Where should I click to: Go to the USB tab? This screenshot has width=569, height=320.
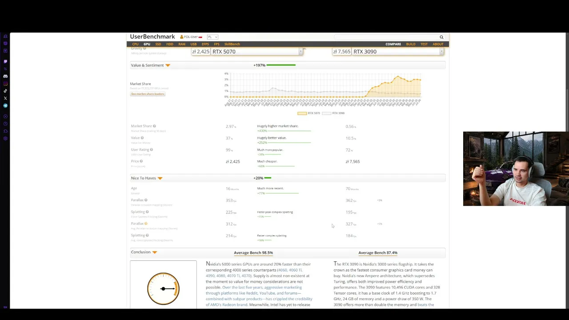click(193, 44)
